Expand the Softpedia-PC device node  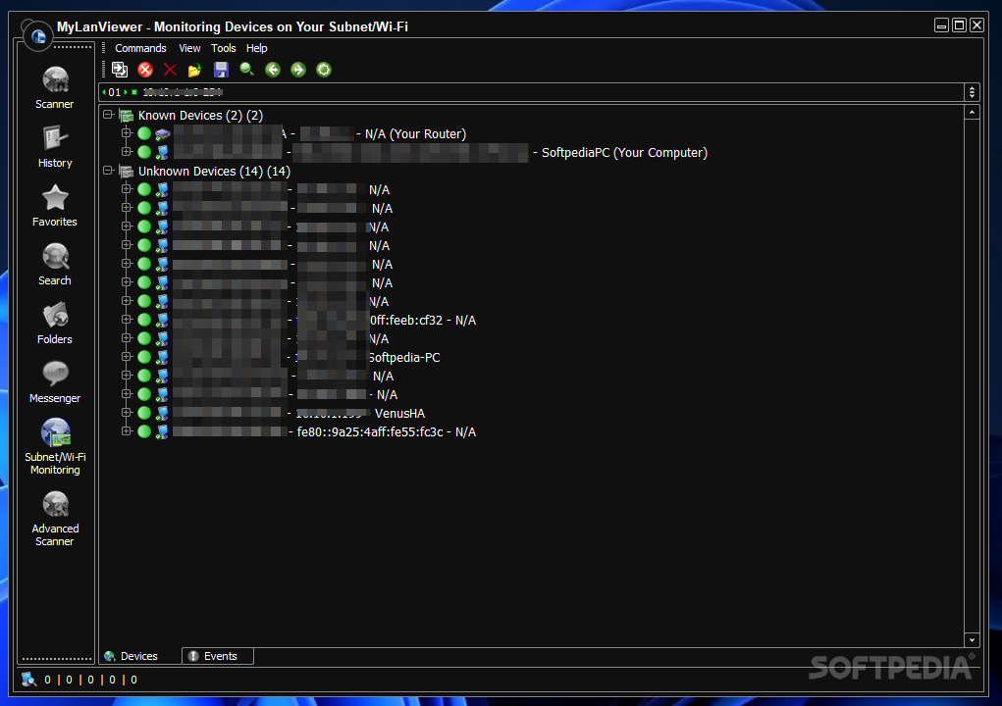tap(127, 357)
